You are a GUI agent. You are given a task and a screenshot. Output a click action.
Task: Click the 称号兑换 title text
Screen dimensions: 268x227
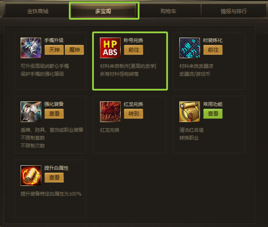click(133, 40)
